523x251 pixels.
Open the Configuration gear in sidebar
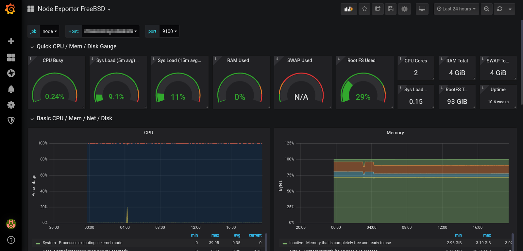pyautogui.click(x=11, y=105)
